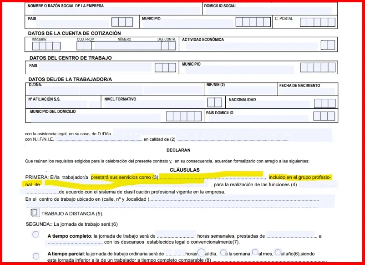The width and height of the screenshot is (365, 265).
Task: Click the DIG. CONTR. boxes
Action: click(x=169, y=46)
